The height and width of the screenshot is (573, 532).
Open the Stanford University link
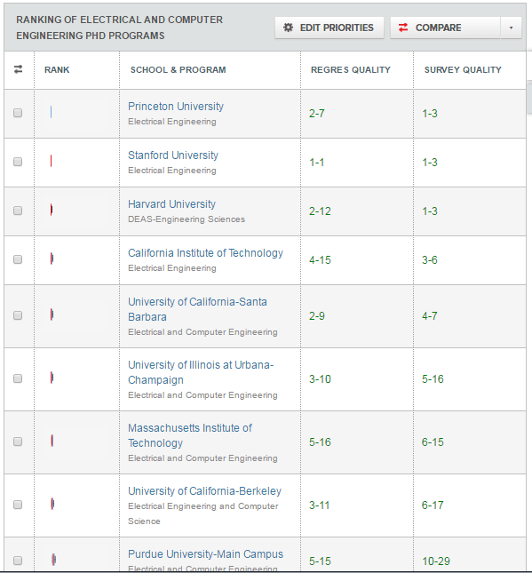pos(173,155)
